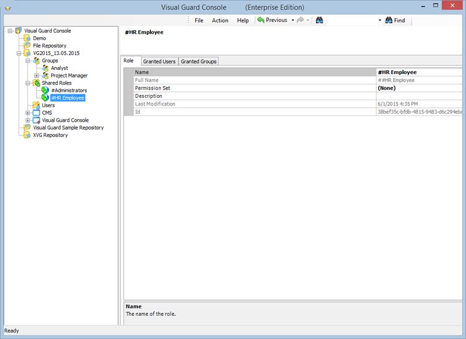Image resolution: width=466 pixels, height=339 pixels.
Task: Open the Action menu
Action: click(220, 20)
